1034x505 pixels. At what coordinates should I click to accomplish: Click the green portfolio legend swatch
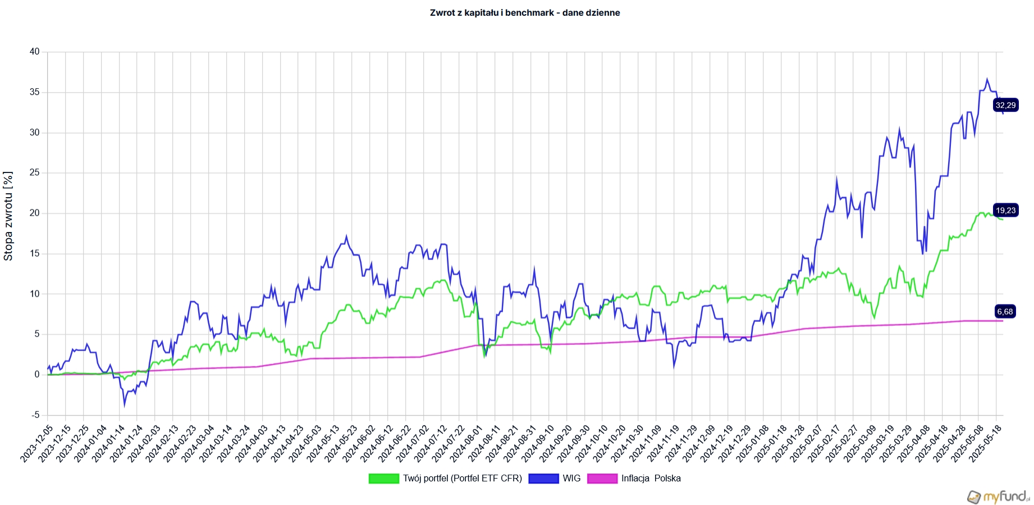coord(383,479)
